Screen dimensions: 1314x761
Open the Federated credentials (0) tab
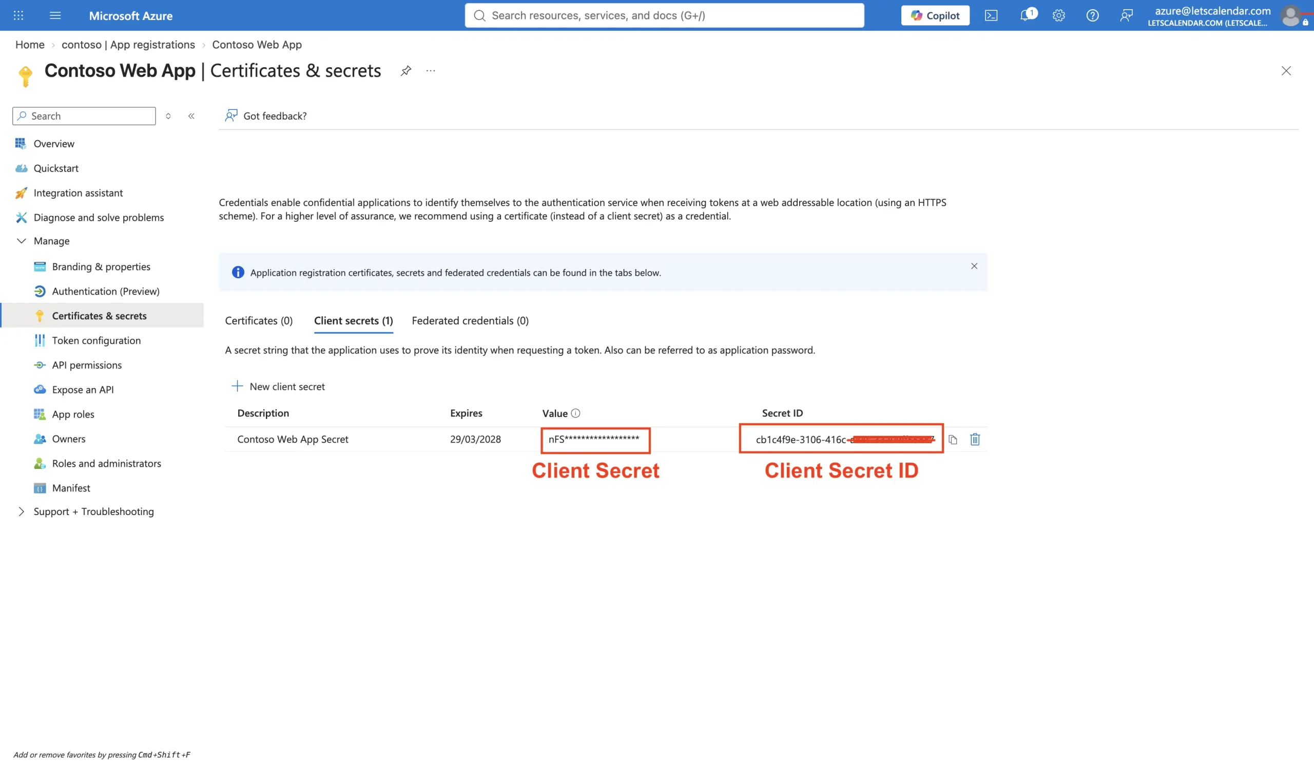(x=470, y=320)
